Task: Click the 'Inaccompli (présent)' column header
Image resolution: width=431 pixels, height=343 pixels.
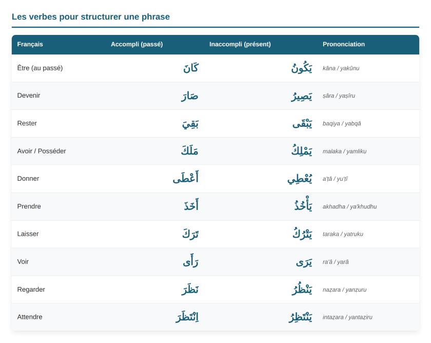Action: [x=240, y=44]
